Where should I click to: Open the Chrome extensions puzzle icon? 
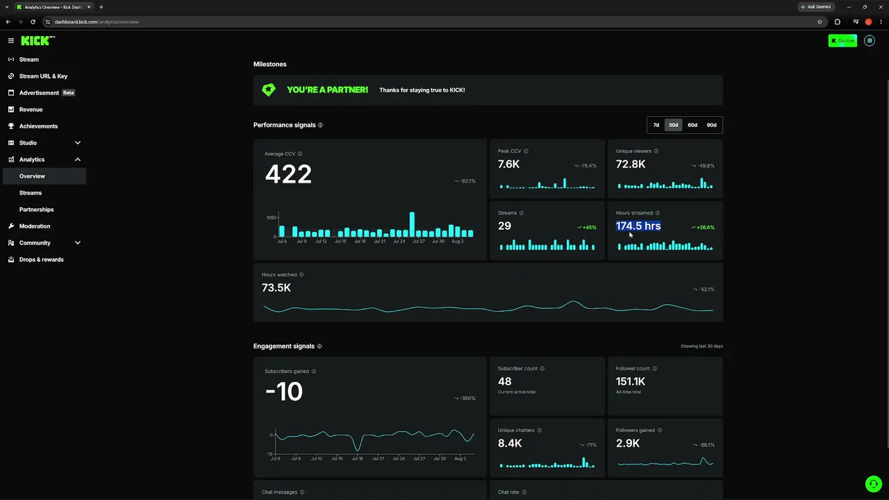pos(838,22)
